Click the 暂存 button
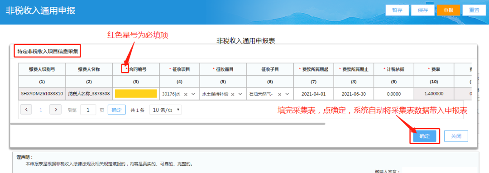Screen dimensions: 489x173 (x=397, y=10)
